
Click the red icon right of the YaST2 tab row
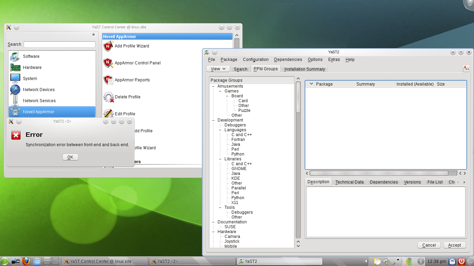point(466,69)
